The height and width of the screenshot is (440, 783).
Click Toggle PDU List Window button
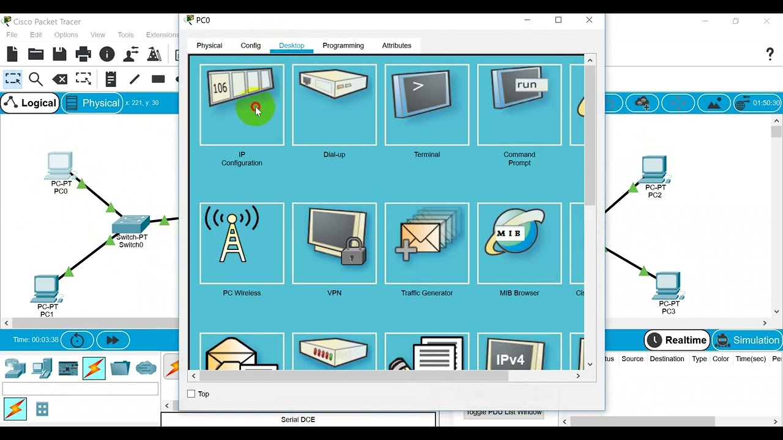click(x=504, y=413)
